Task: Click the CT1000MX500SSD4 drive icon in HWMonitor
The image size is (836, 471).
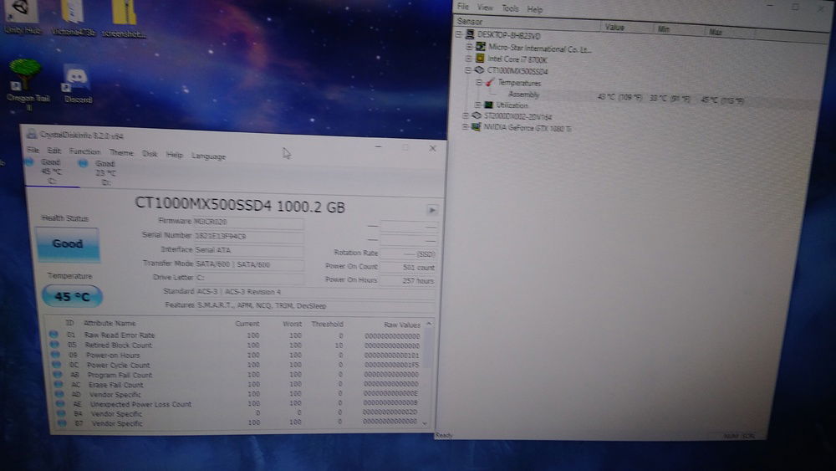Action: [x=479, y=70]
